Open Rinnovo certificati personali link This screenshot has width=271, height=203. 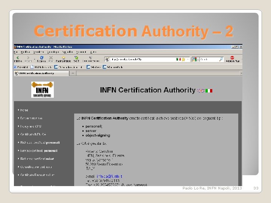pos(39,150)
